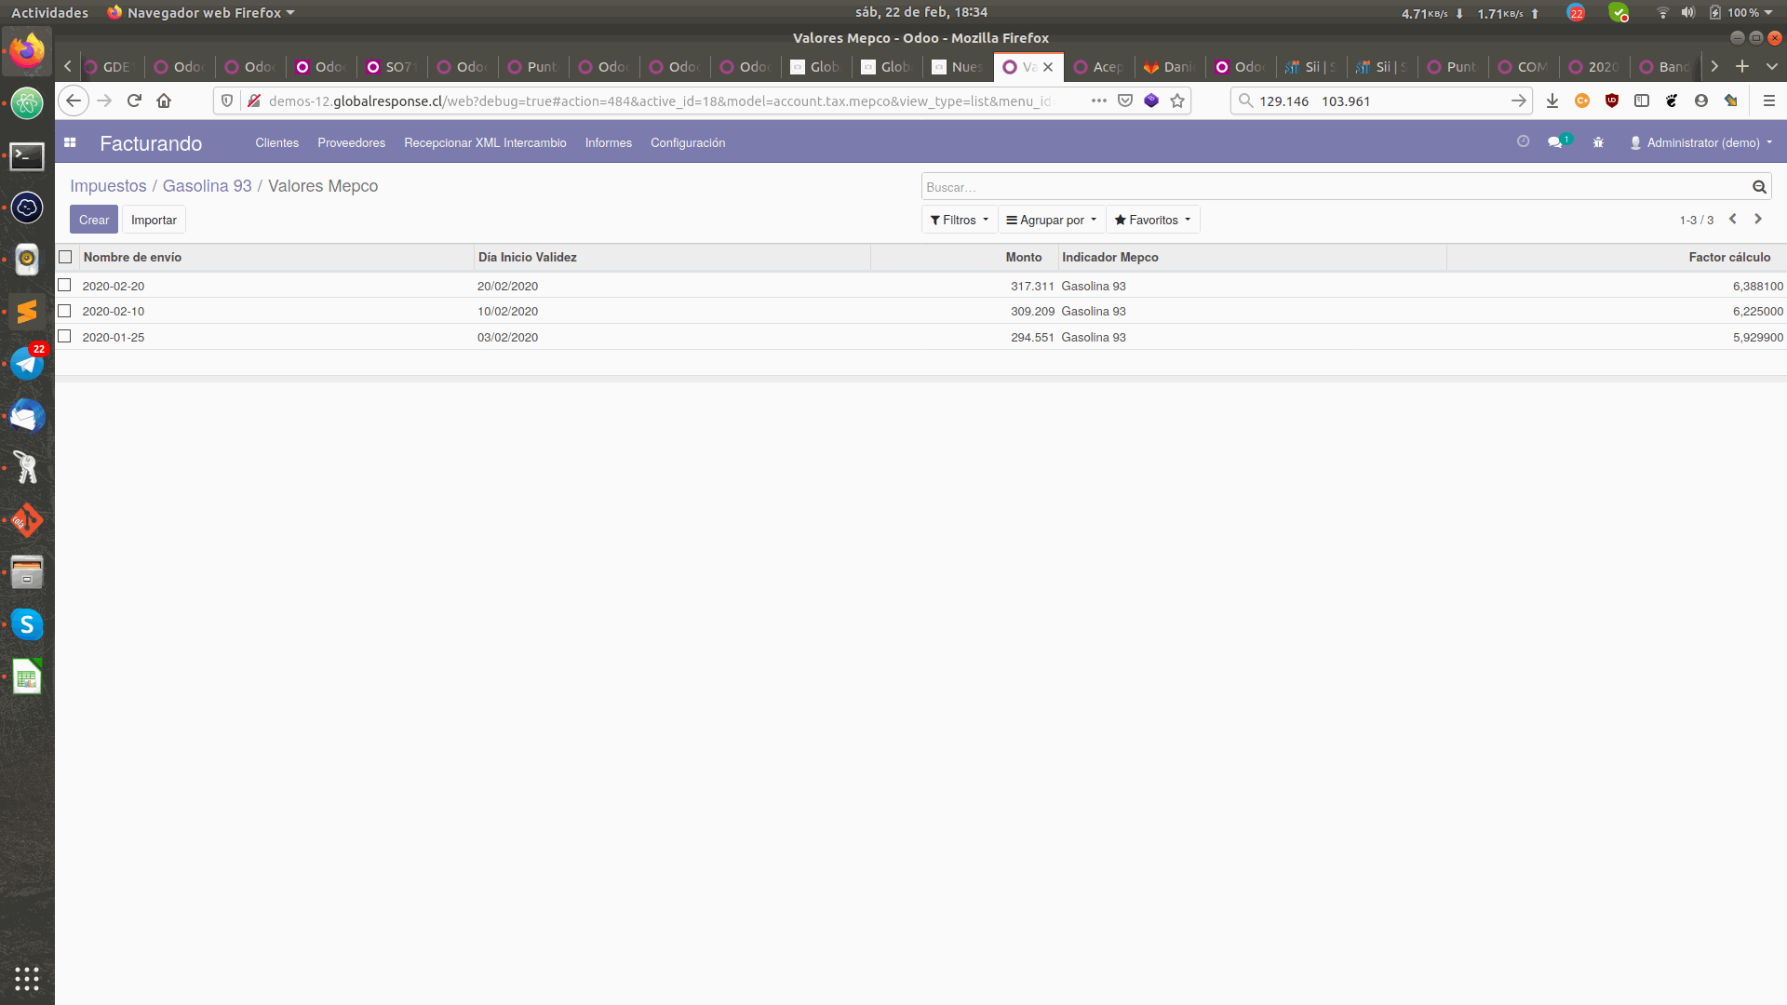The height and width of the screenshot is (1005, 1787).
Task: Expand the Filtros dropdown
Action: click(960, 219)
